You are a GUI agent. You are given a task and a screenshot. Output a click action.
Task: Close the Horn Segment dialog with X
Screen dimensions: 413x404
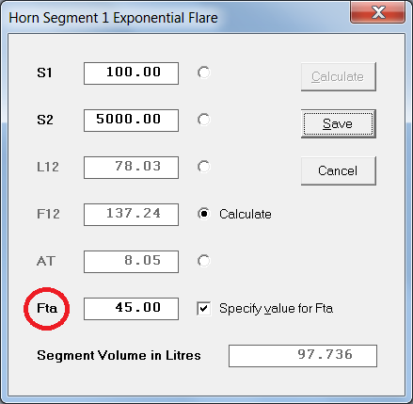point(378,13)
